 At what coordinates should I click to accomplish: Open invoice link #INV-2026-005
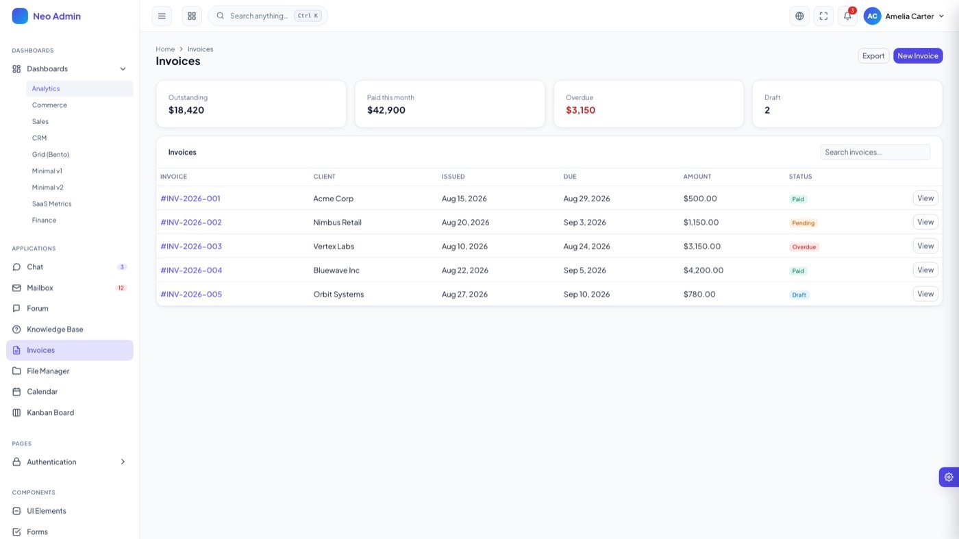pos(191,294)
